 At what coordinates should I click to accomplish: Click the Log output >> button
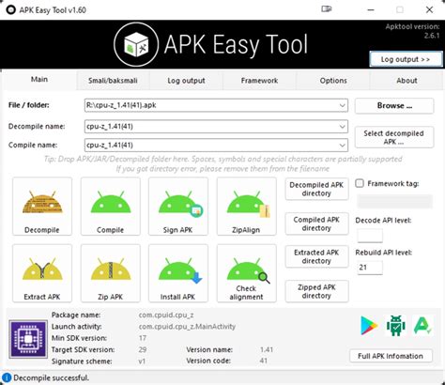406,59
